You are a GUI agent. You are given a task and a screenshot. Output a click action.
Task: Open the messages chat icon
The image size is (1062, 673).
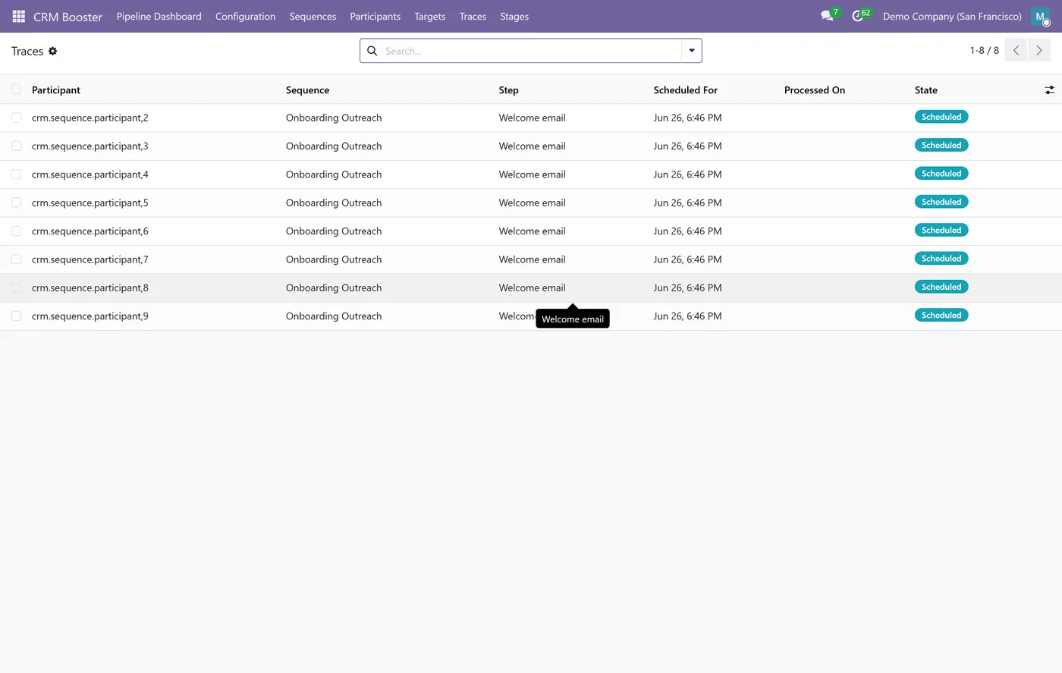(x=827, y=16)
